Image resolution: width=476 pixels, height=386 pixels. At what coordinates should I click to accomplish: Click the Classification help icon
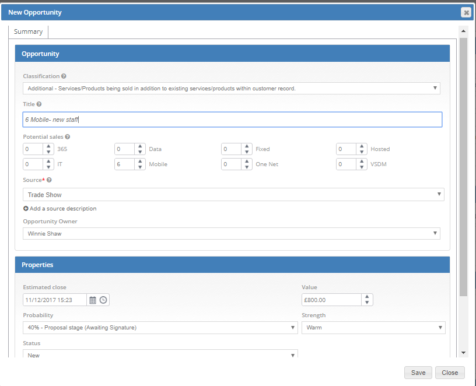point(64,76)
